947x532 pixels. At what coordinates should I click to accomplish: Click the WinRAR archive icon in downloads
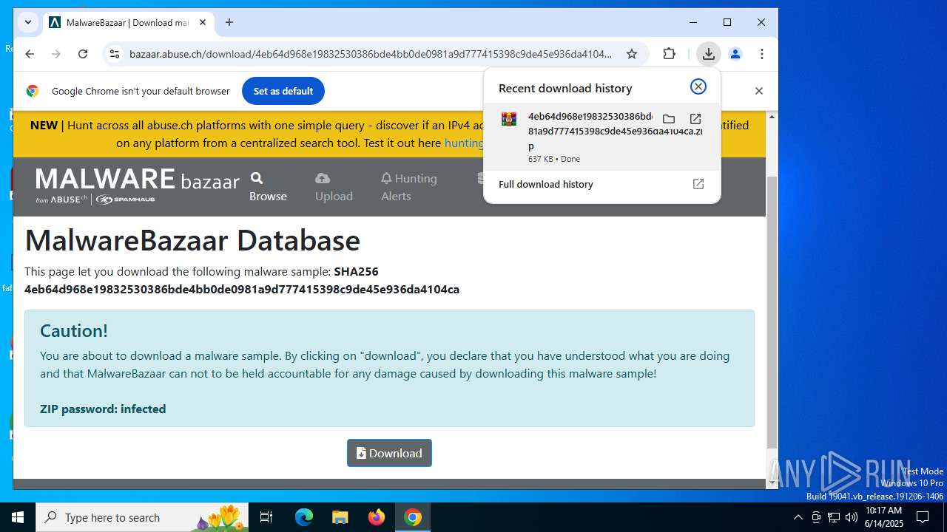point(509,118)
